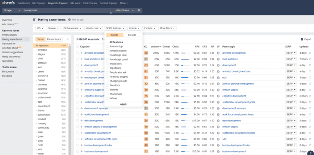Open the KD filter dropdown
Viewport: 314px width, 155px height.
(x=40, y=28)
